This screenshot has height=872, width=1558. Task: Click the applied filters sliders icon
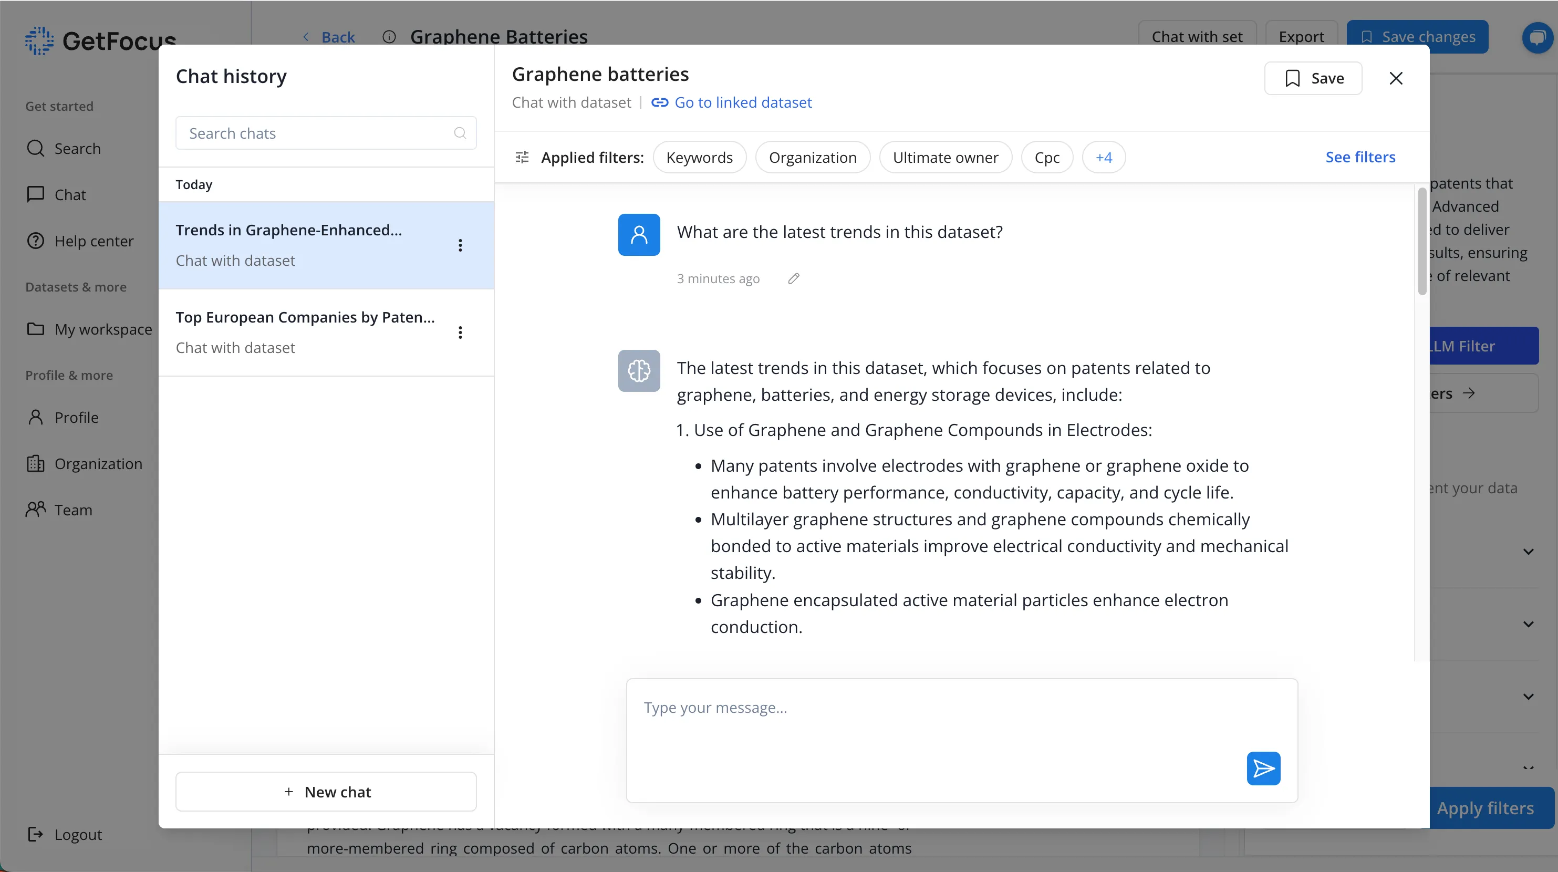point(522,157)
